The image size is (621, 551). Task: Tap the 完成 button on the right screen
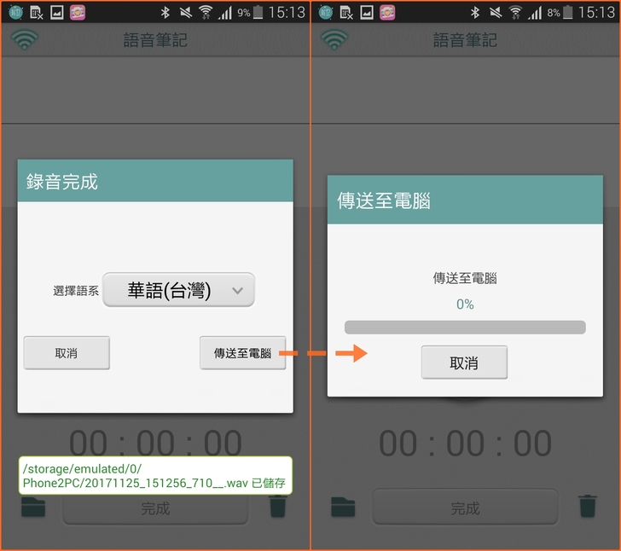465,507
